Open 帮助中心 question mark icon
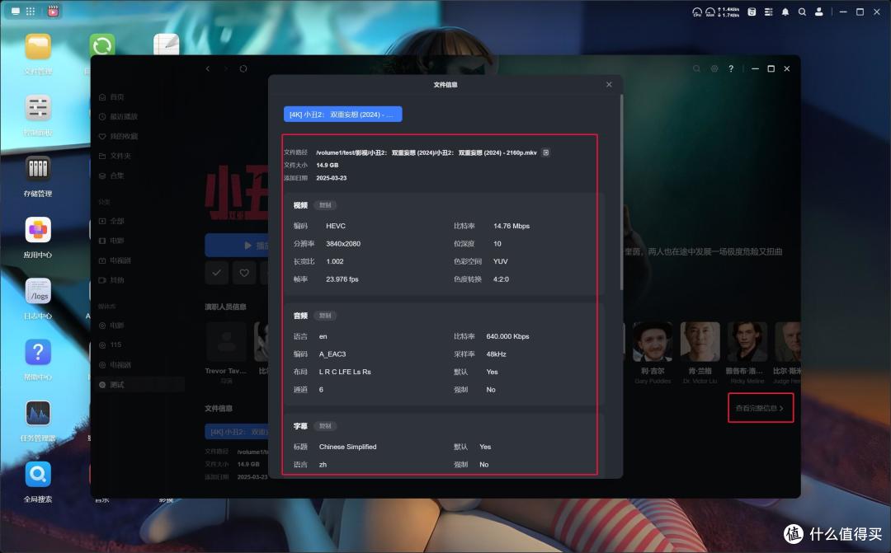The image size is (891, 553). pyautogui.click(x=38, y=353)
